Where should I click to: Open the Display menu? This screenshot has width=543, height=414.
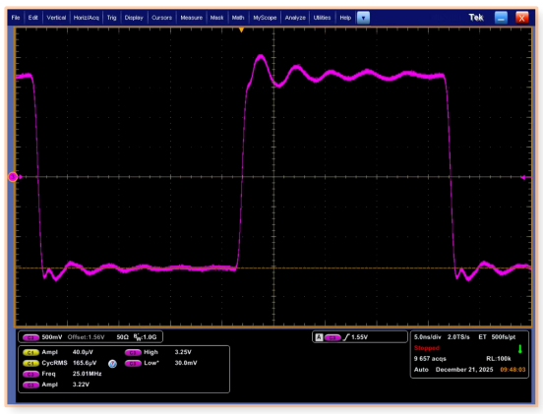tap(134, 18)
